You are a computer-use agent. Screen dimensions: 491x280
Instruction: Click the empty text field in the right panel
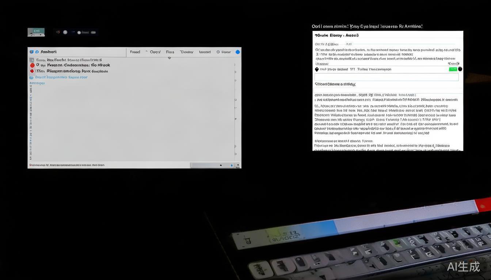[x=387, y=77]
